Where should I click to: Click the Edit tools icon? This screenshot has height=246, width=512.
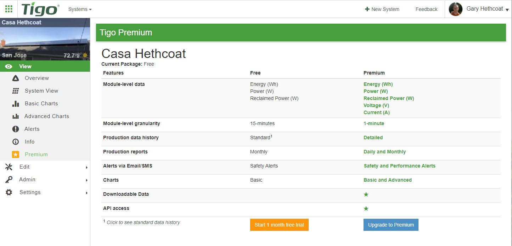9,167
